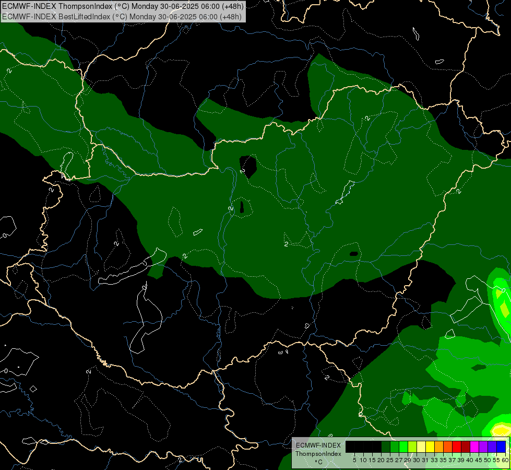Pick the pale yellow 30–31 legend swatch
Screen dimensions: 511x470
coord(421,446)
